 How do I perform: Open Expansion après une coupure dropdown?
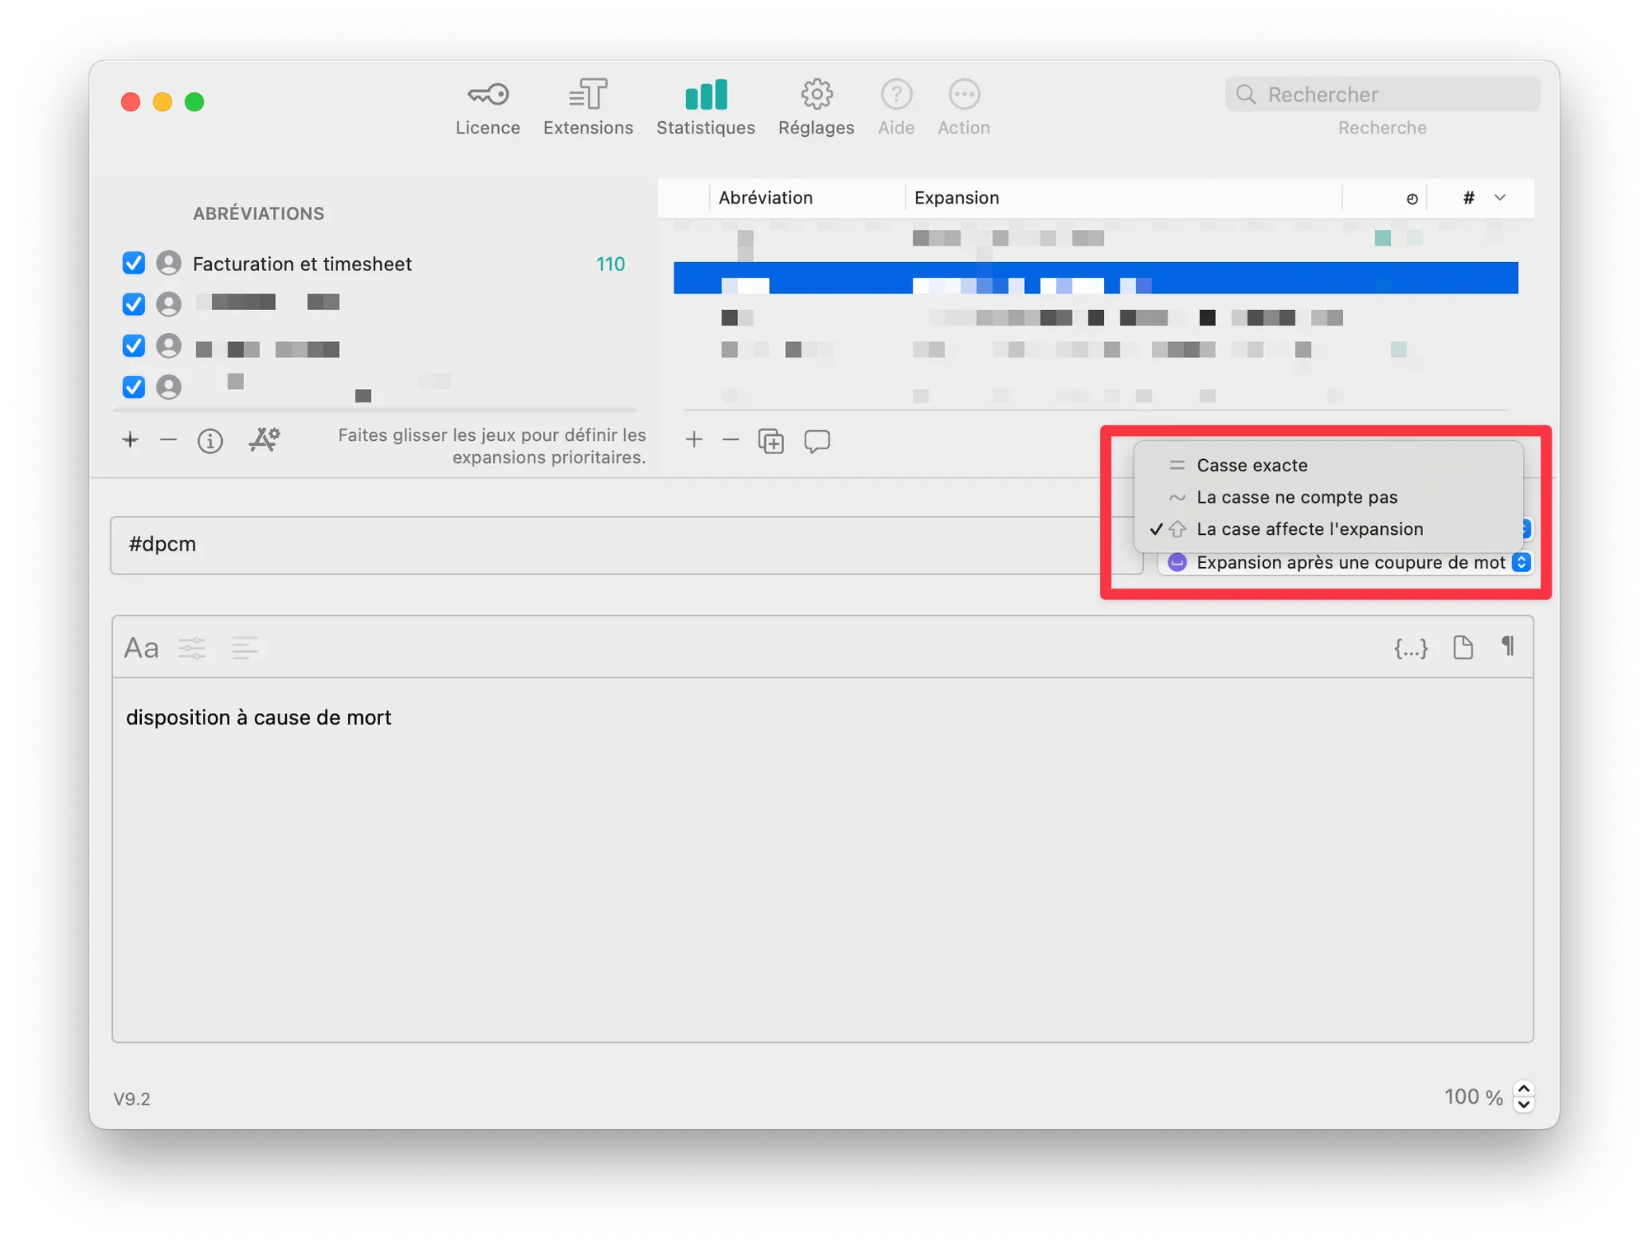1351,563
